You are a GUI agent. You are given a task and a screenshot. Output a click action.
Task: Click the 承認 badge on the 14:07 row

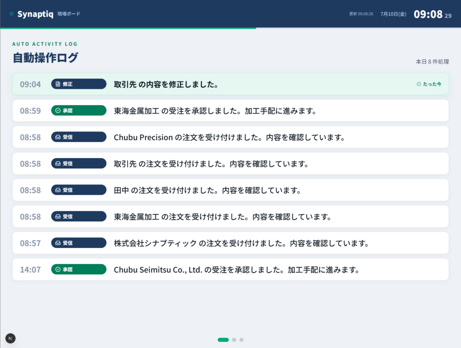pos(79,269)
